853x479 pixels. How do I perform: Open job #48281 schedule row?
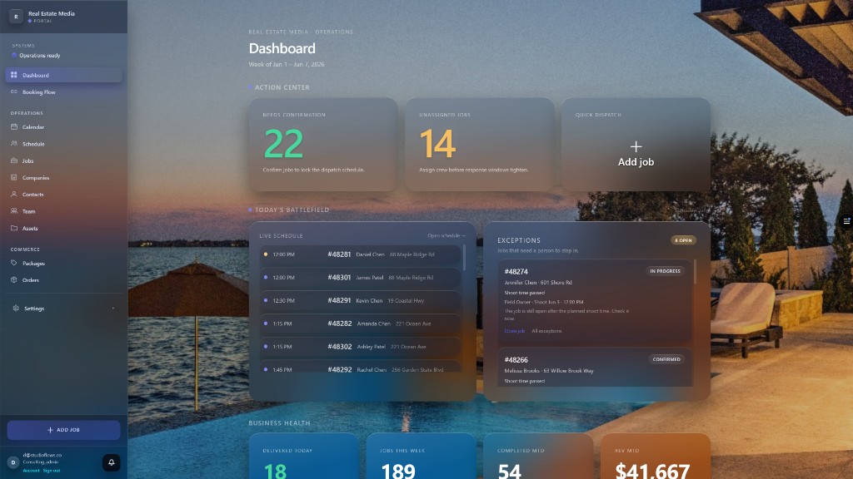(x=360, y=254)
